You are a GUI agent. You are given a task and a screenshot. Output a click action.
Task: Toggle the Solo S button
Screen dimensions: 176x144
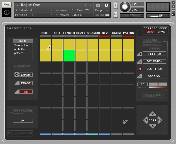[115, 6]
